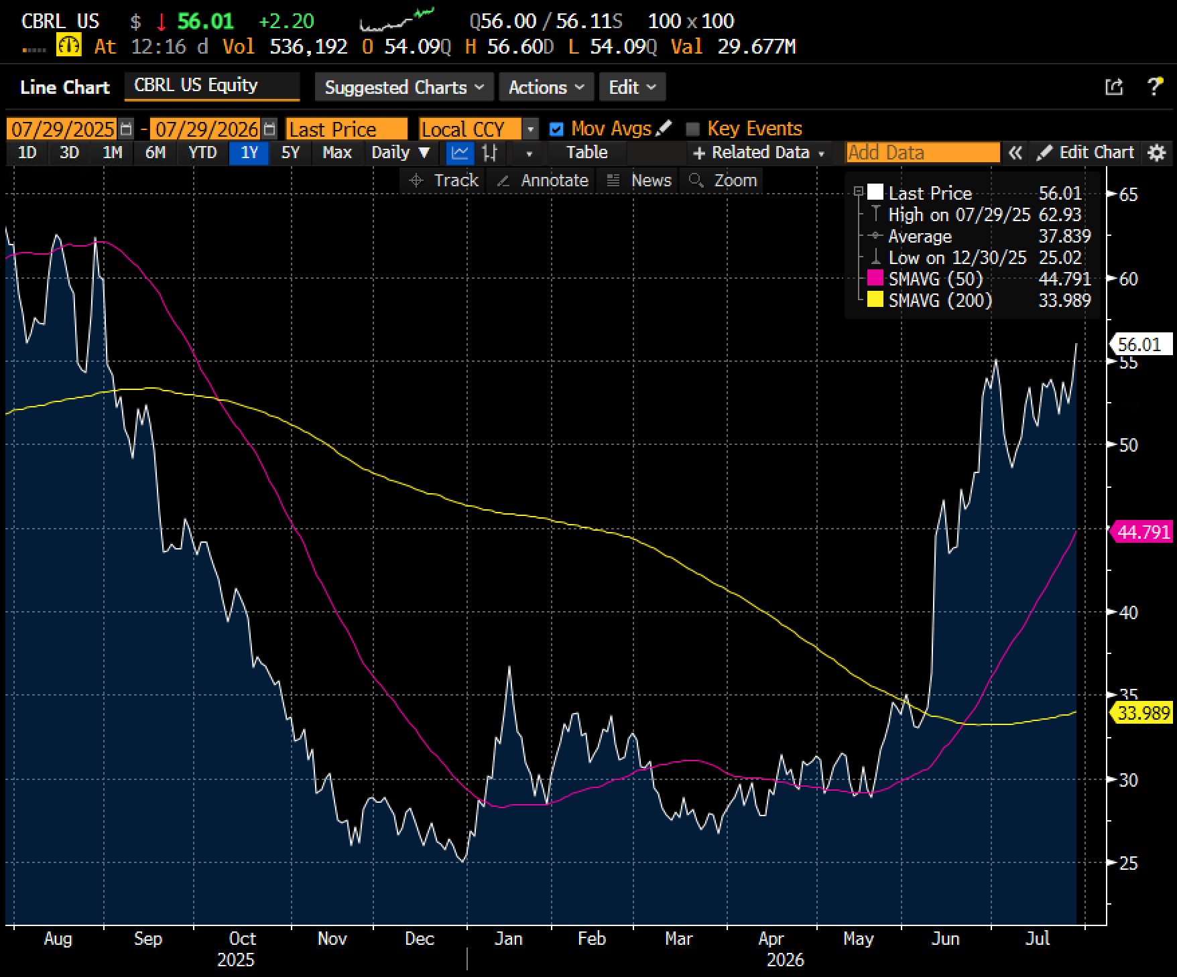The height and width of the screenshot is (977, 1177).
Task: Click the red down arrow next to price
Action: [x=161, y=21]
